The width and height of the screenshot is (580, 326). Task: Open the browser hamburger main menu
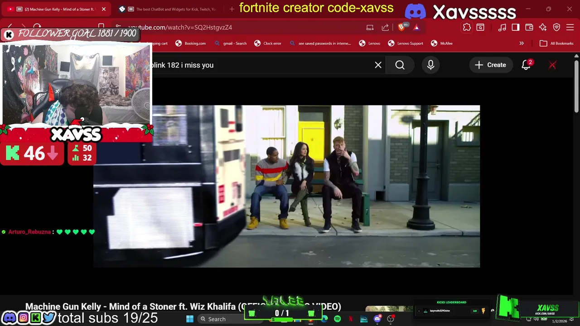pyautogui.click(x=570, y=28)
